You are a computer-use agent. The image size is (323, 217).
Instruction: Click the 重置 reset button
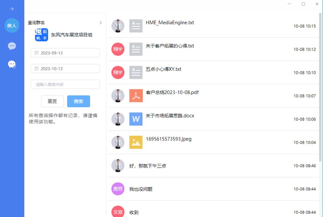coord(52,101)
